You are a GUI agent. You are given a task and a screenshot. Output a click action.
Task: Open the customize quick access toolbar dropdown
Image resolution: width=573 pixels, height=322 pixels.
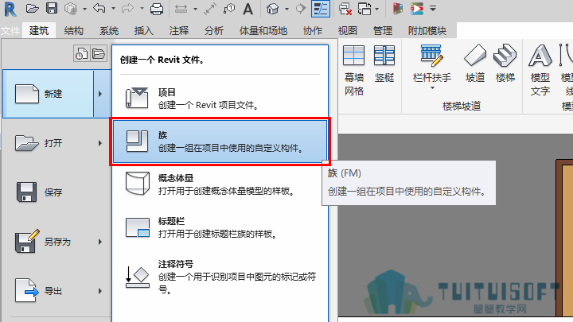pyautogui.click(x=433, y=9)
